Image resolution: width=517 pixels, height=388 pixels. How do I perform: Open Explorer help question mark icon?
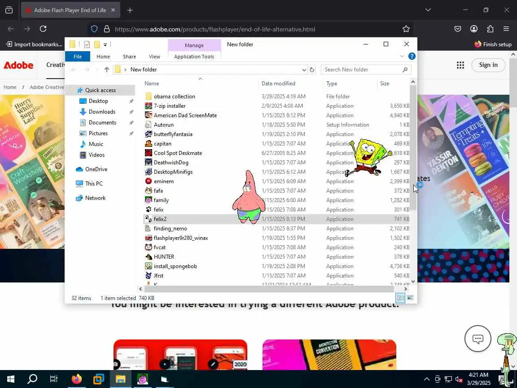tap(412, 56)
